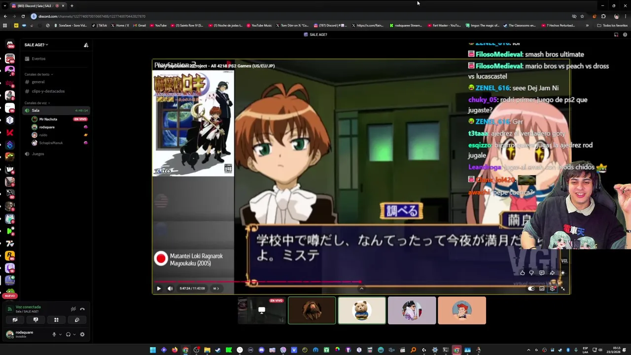Viewport: 631px width, 355px height.
Task: Close the Discord browser tab
Action: (x=63, y=6)
